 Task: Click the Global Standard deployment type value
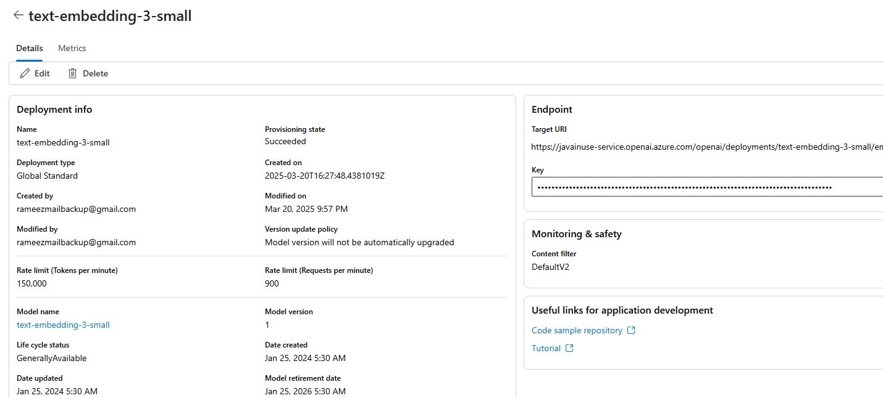(x=47, y=176)
